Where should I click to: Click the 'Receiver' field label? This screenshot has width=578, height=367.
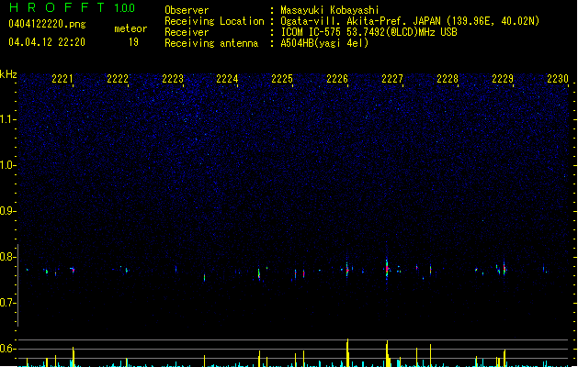coord(187,32)
